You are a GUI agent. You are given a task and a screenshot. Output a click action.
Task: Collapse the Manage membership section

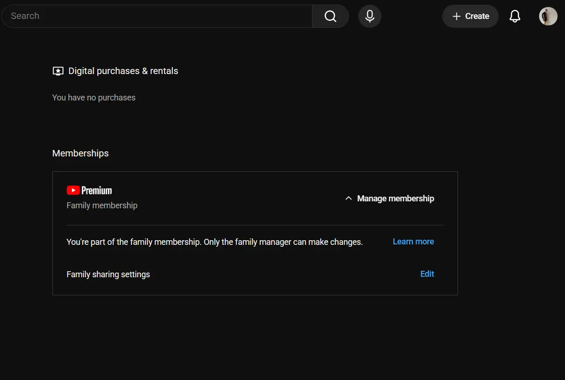389,199
